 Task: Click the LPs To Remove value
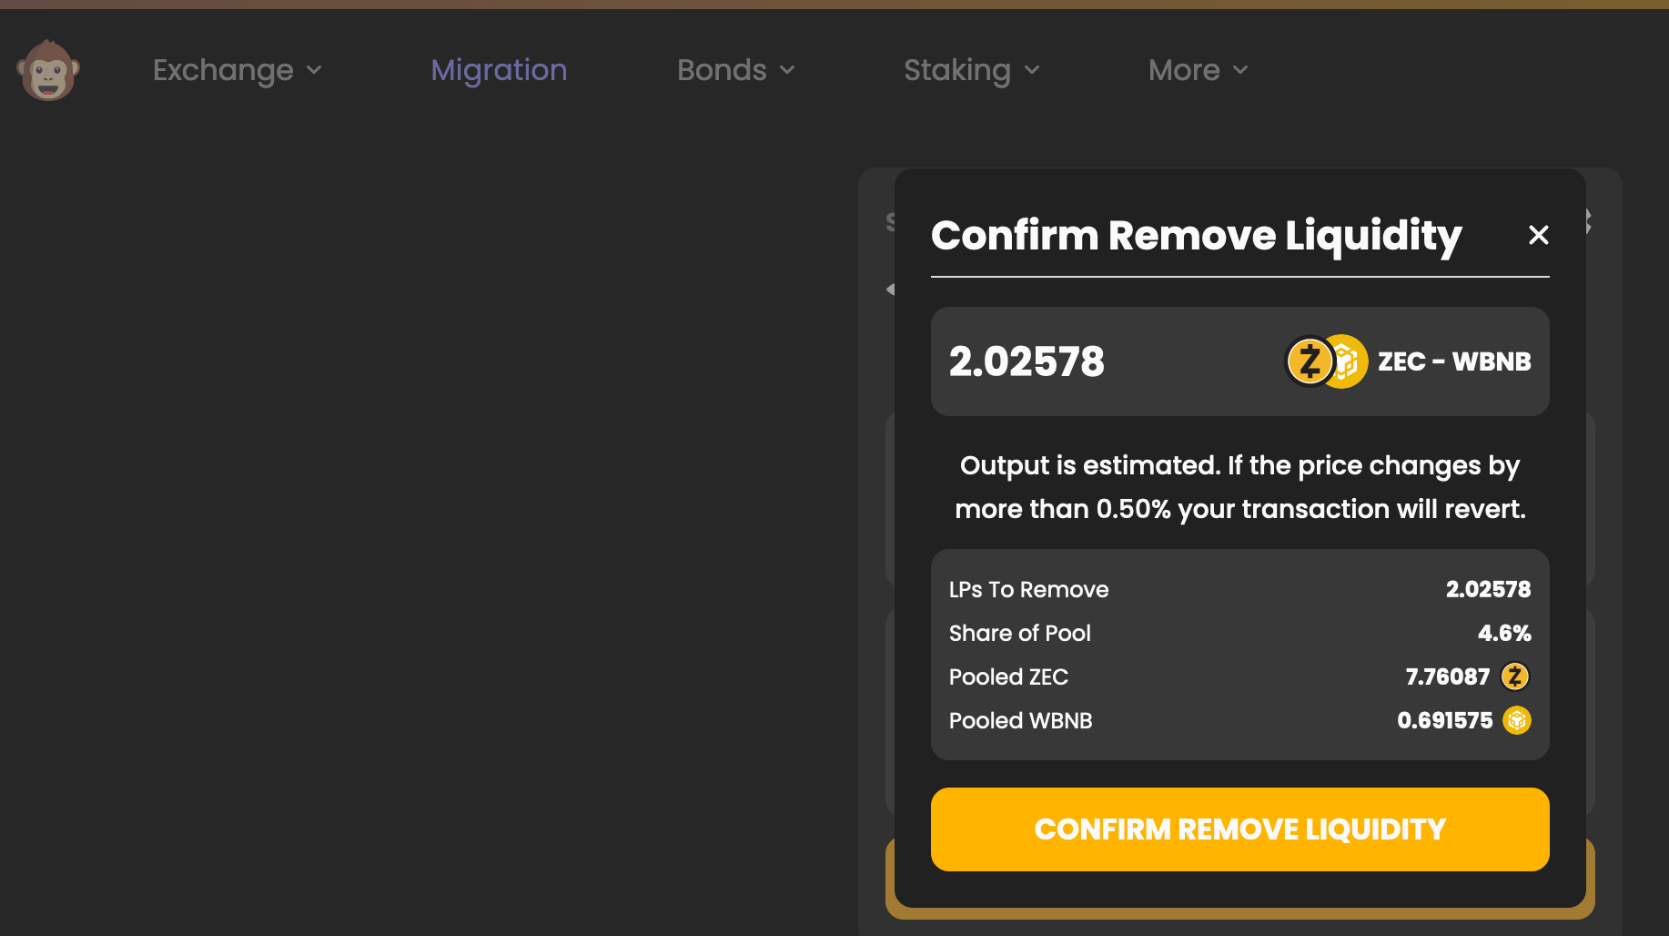point(1488,589)
